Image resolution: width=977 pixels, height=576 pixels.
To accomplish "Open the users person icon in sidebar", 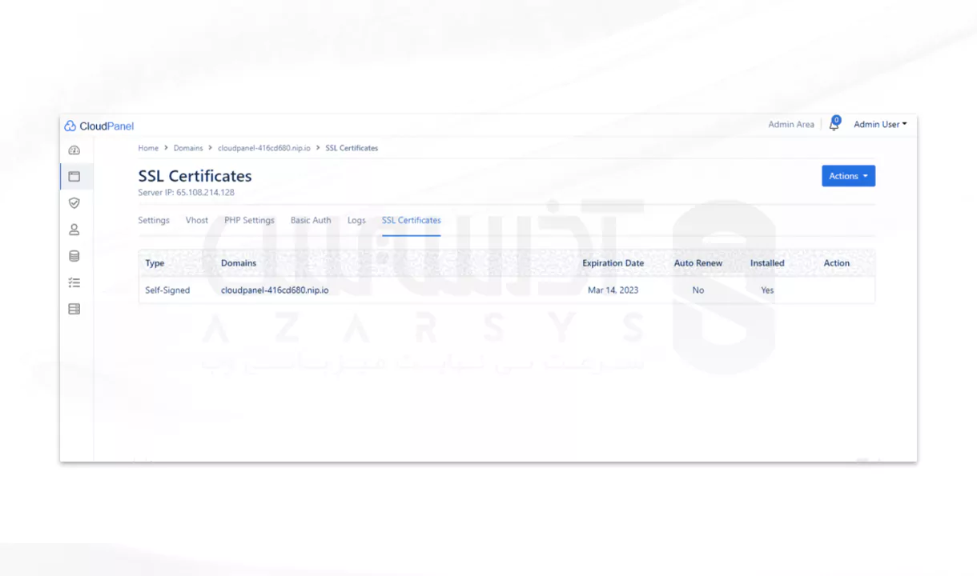I will point(74,230).
